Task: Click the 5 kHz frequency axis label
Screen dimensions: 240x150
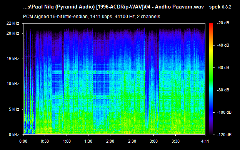Action: (14, 109)
